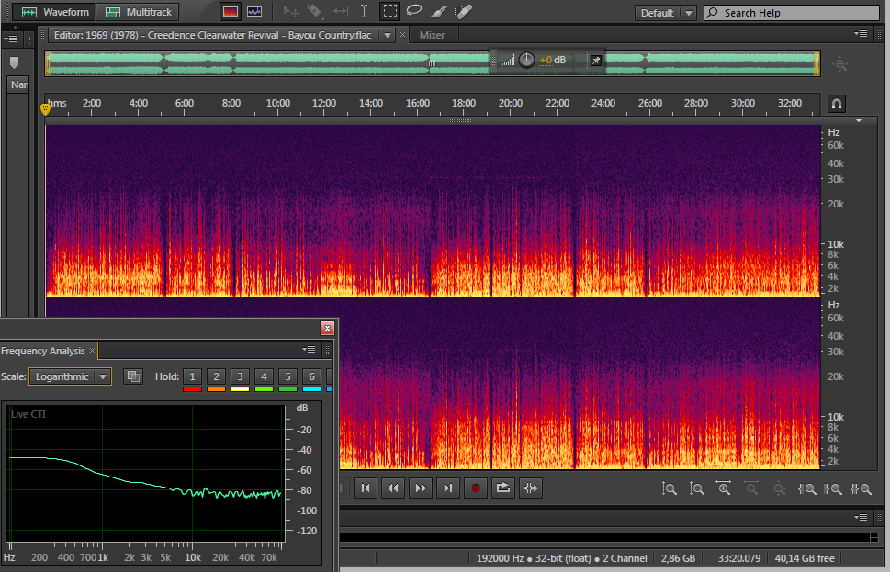
Task: Toggle the spectral pitch display
Action: [x=253, y=12]
